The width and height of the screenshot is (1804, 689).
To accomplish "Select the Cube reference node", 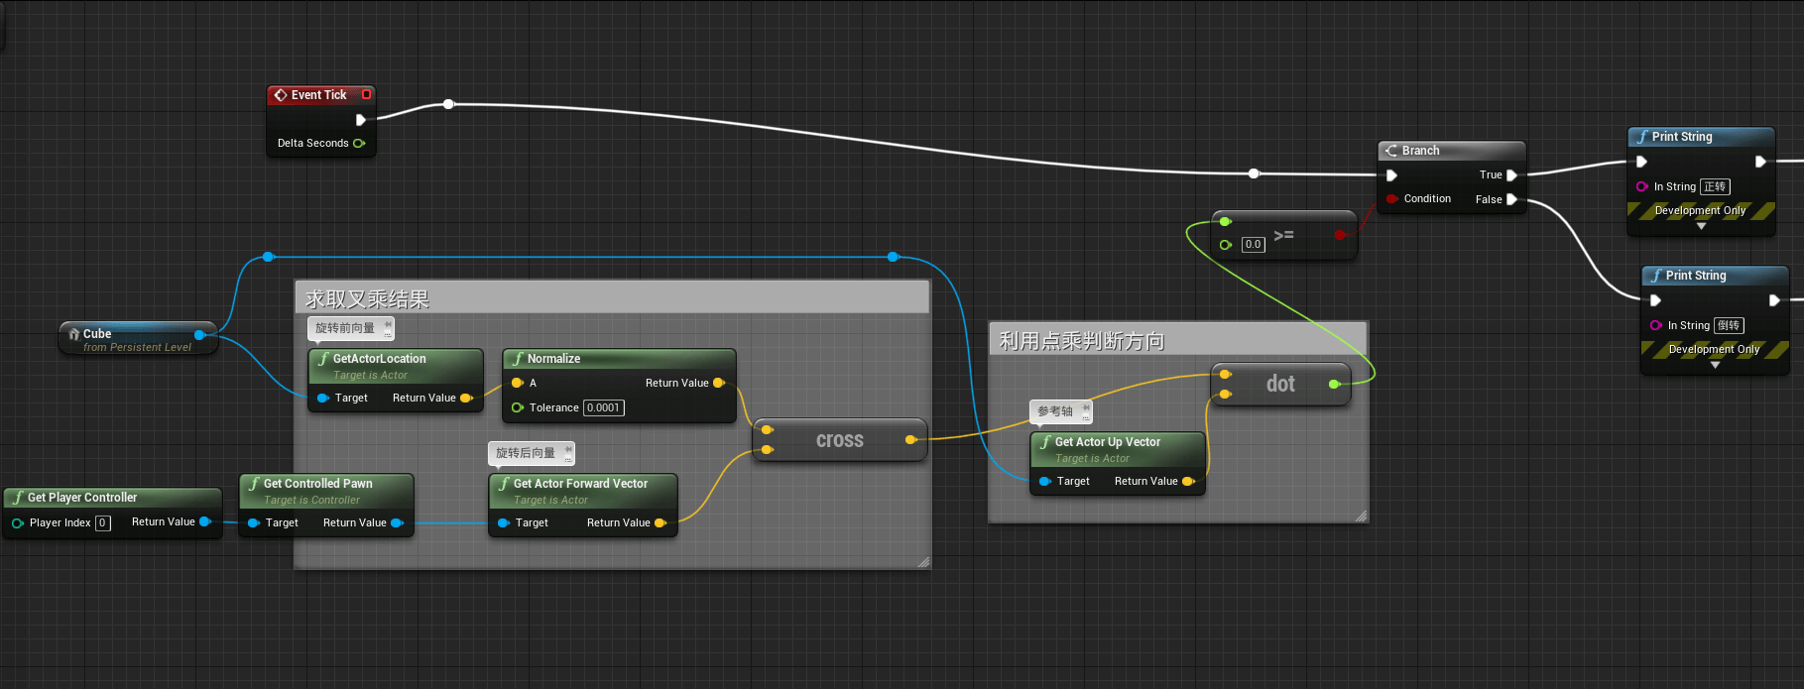I will point(138,339).
